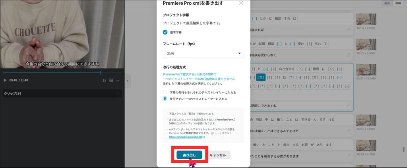Viewport: 407px width, 168px height.
Task: Open the grid view icon under video
Action: pos(111,80)
